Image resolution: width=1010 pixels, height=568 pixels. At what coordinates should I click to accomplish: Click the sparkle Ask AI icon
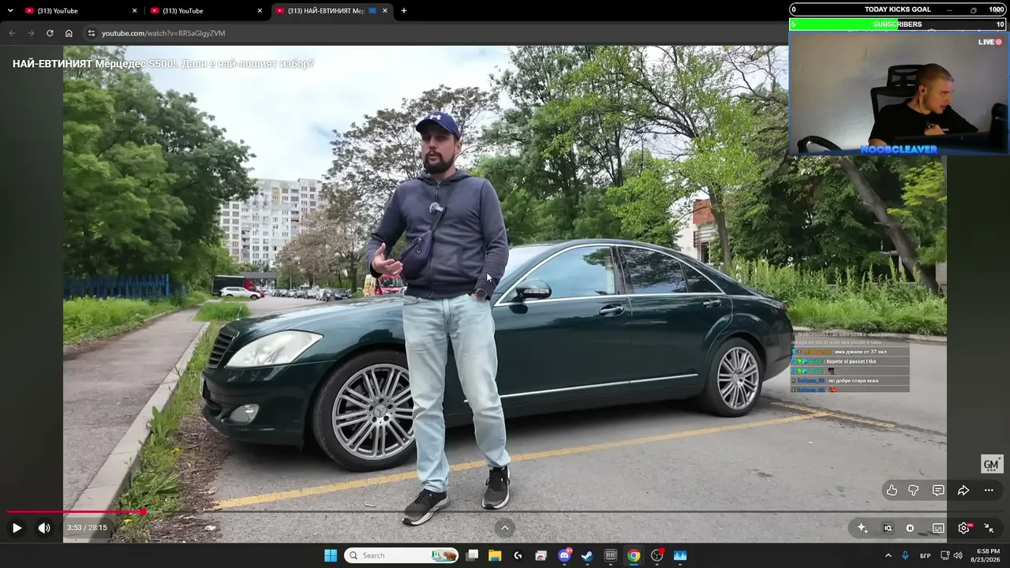tap(862, 528)
